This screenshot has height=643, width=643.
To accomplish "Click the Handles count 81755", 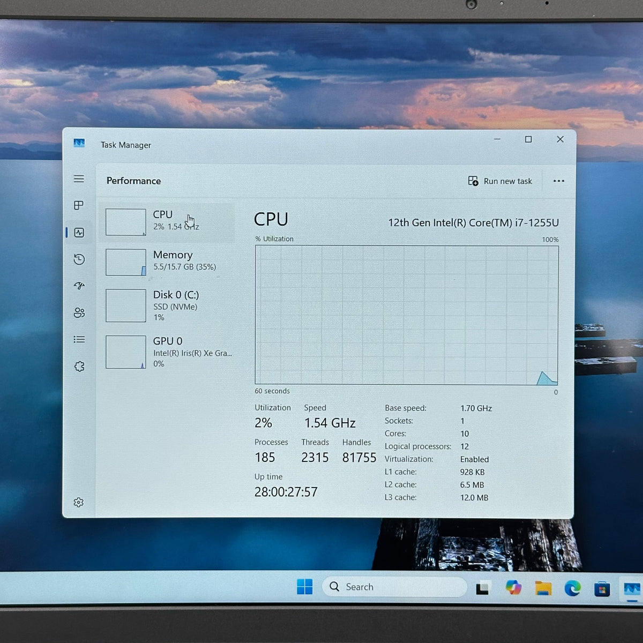I will point(360,457).
